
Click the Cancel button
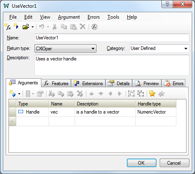tap(174, 163)
